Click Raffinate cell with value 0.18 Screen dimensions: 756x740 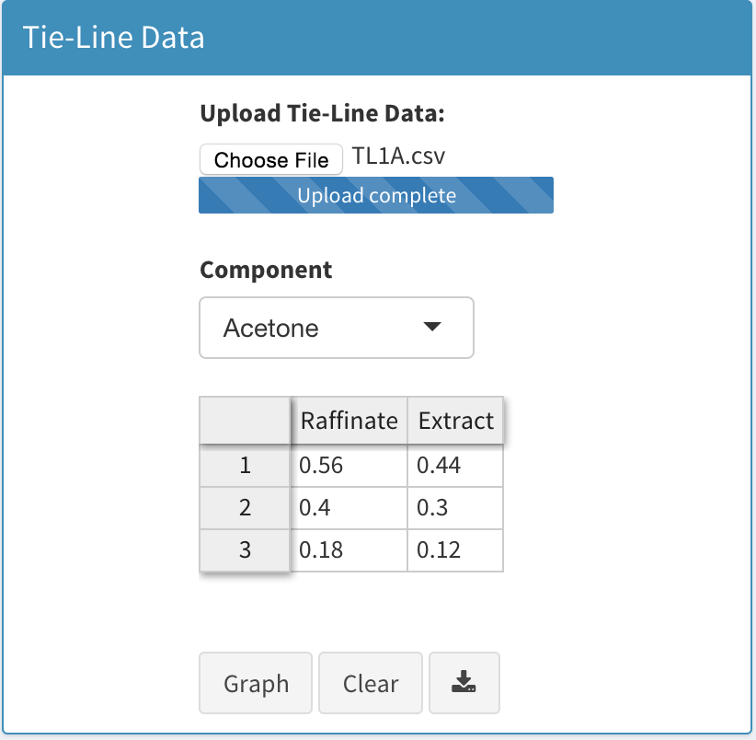(349, 550)
